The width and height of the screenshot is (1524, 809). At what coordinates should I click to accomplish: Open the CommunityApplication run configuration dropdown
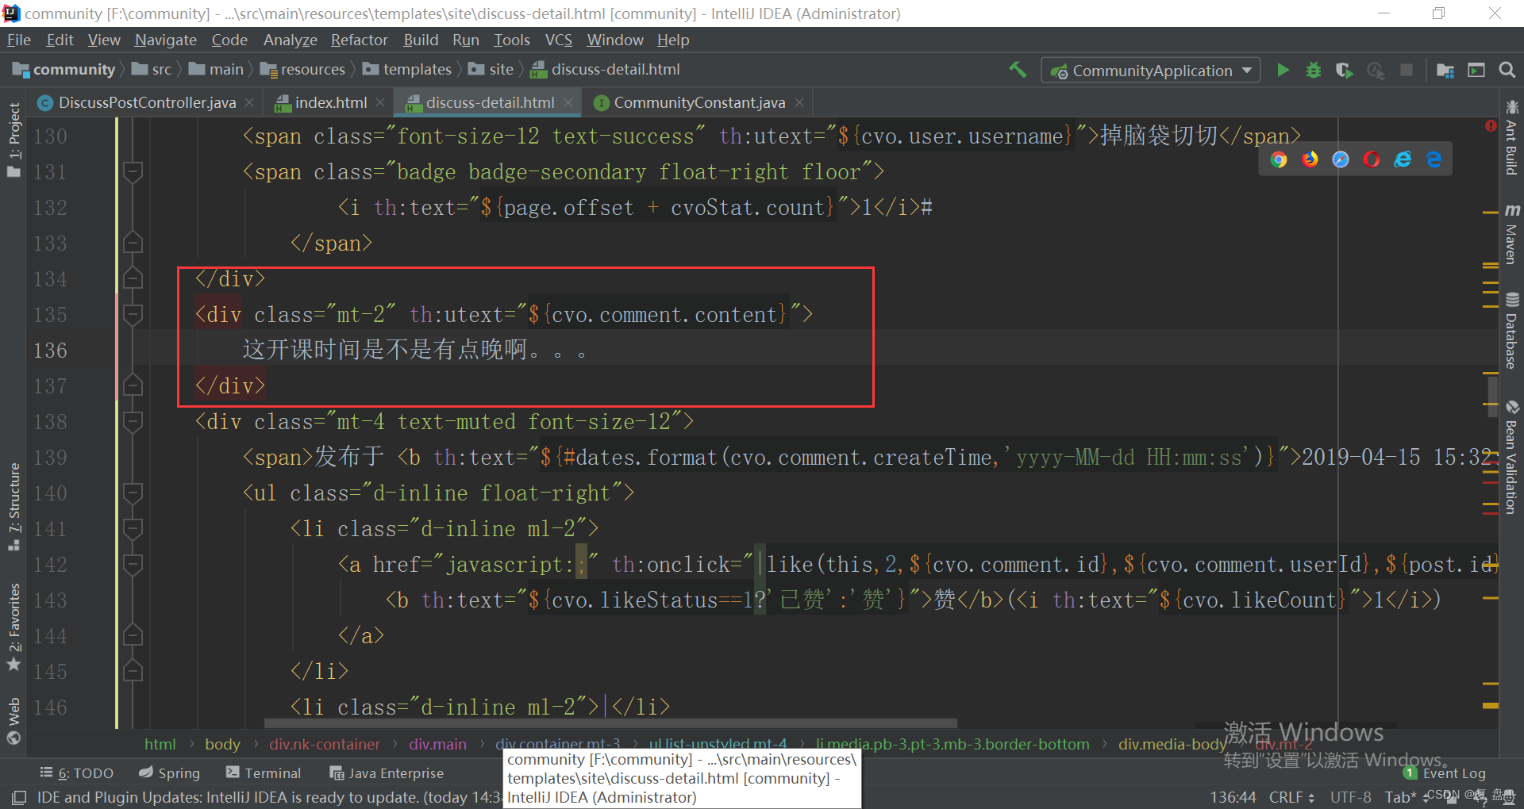(x=1151, y=71)
